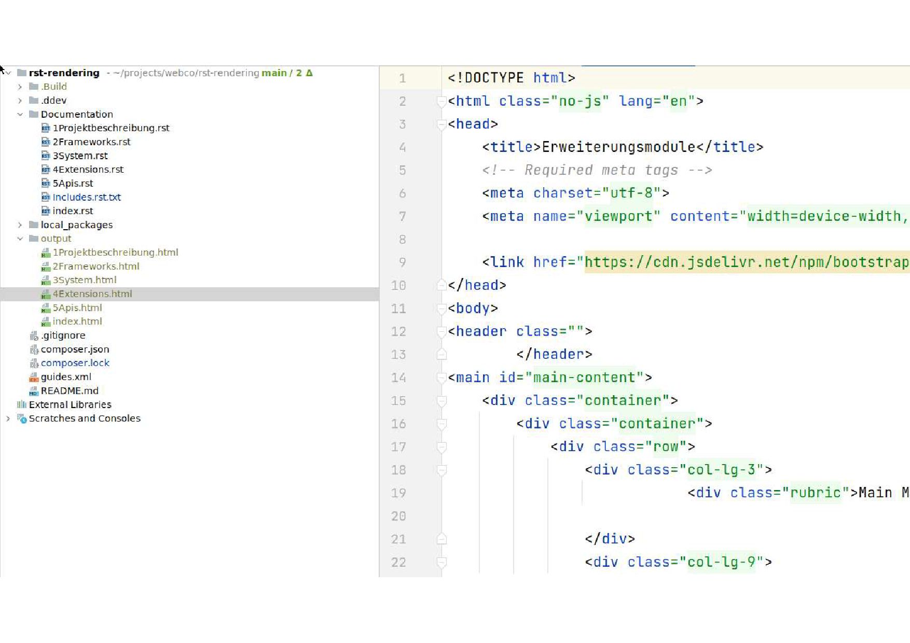Open guides.xml configuration file
The height and width of the screenshot is (643, 910).
(66, 377)
